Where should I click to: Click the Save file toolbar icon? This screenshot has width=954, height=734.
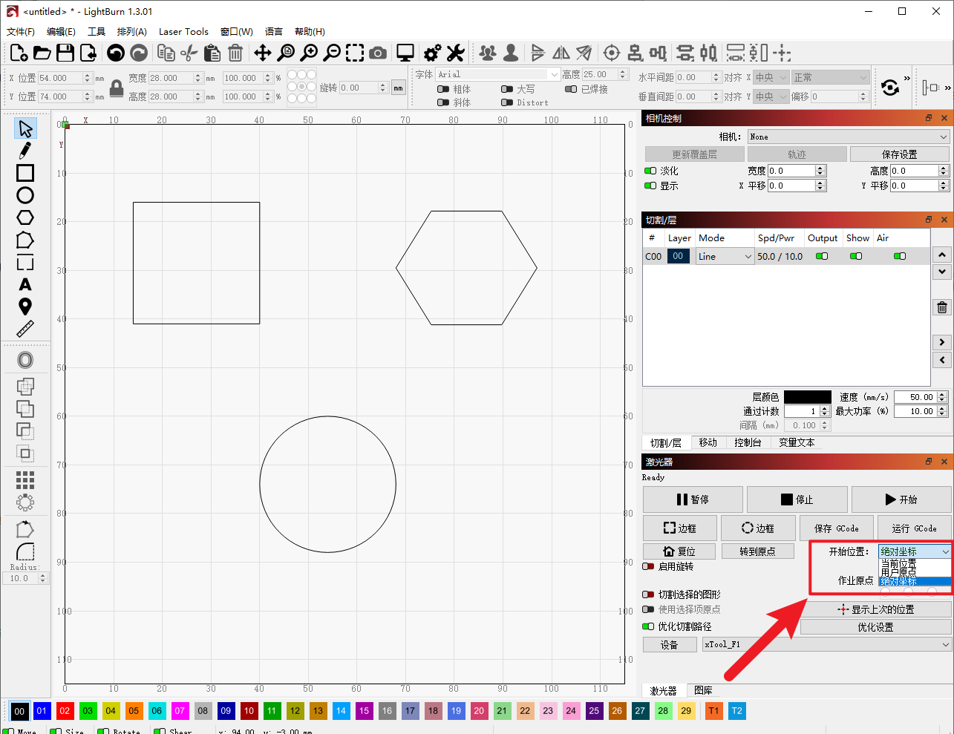tap(65, 53)
